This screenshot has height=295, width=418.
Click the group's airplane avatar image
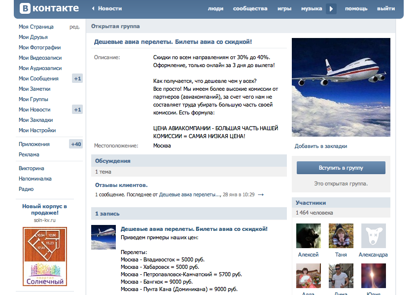click(x=341, y=87)
